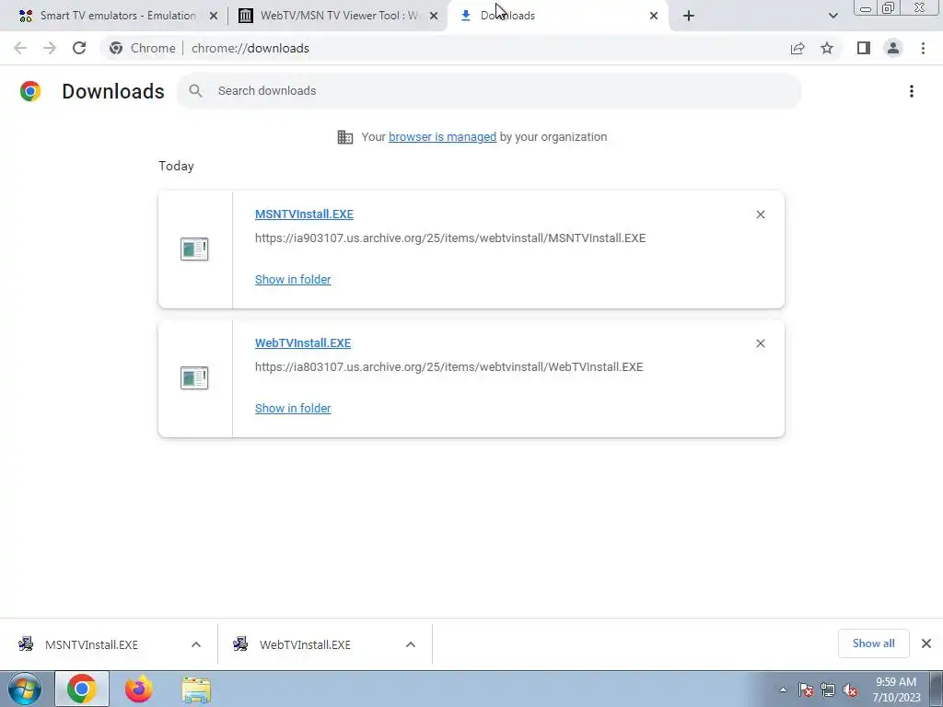Click the MSNTVInstall.EXE source URL text
943x707 pixels.
click(449, 238)
